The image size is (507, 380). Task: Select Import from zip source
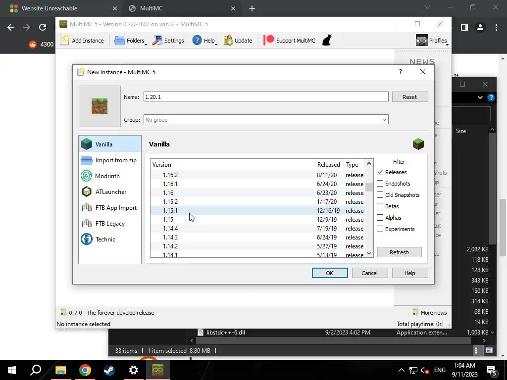pos(109,160)
